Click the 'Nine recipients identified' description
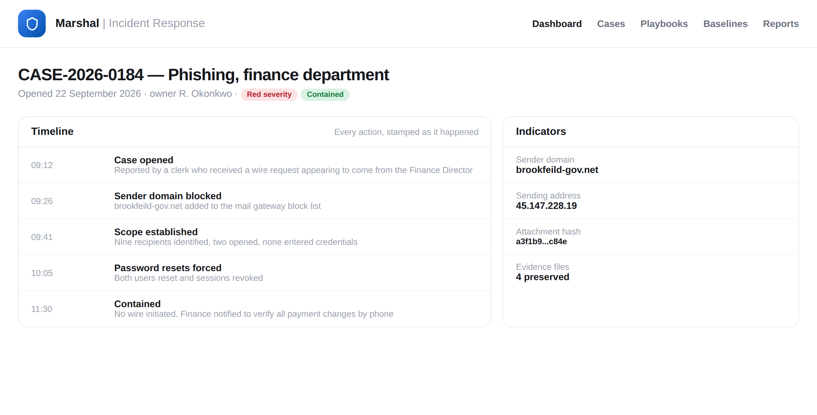 pos(236,242)
